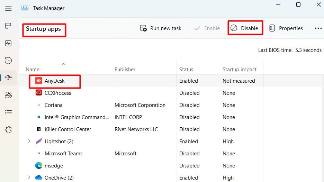
Task: Minimize the Task Manager window
Action: tap(278, 4)
